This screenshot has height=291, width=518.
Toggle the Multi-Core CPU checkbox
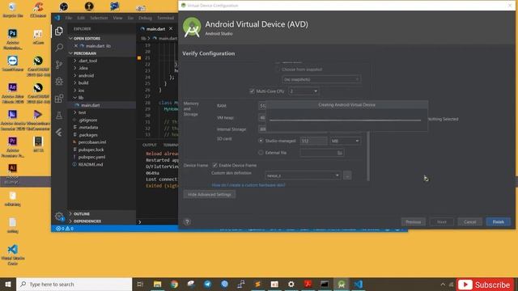pos(252,91)
